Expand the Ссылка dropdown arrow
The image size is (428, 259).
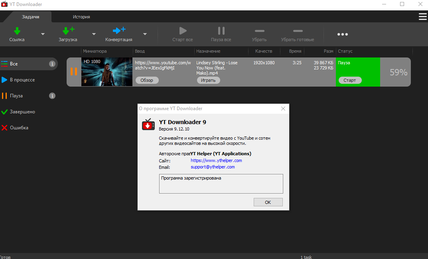tap(43, 34)
